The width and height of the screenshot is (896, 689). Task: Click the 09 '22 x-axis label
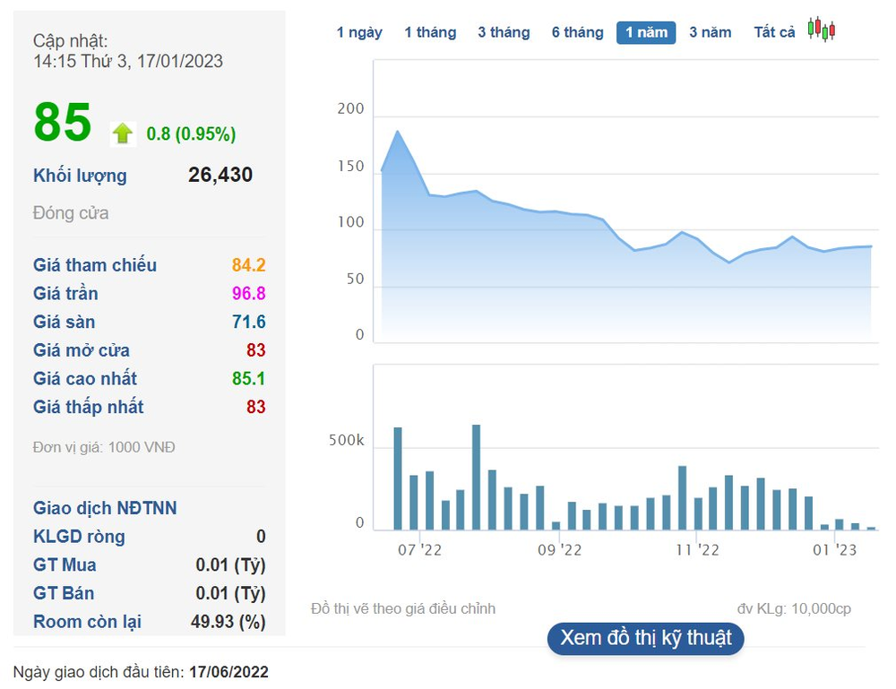pyautogui.click(x=559, y=550)
